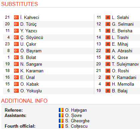Open player T. Sulejmanov
The image size is (140, 129).
(125, 64)
